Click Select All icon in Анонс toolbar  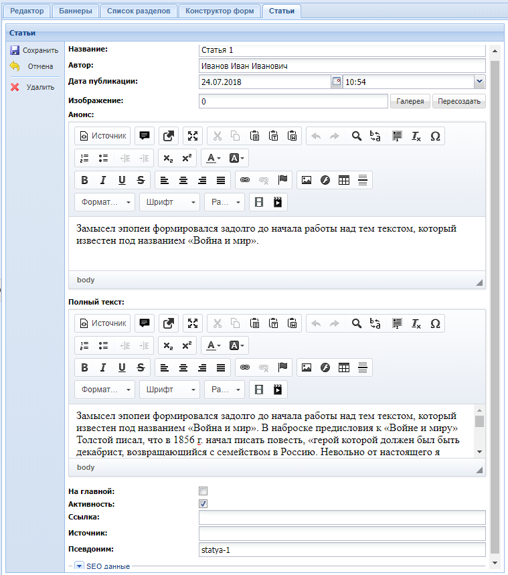pyautogui.click(x=397, y=136)
